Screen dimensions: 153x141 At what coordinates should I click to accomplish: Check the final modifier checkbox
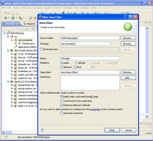coord(75,67)
